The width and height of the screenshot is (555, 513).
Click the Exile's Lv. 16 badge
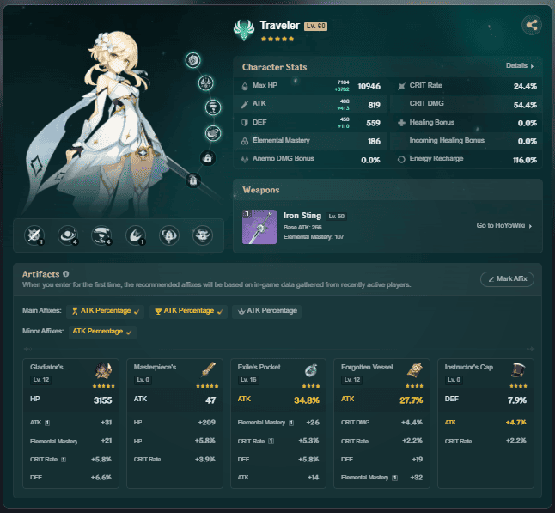[248, 380]
